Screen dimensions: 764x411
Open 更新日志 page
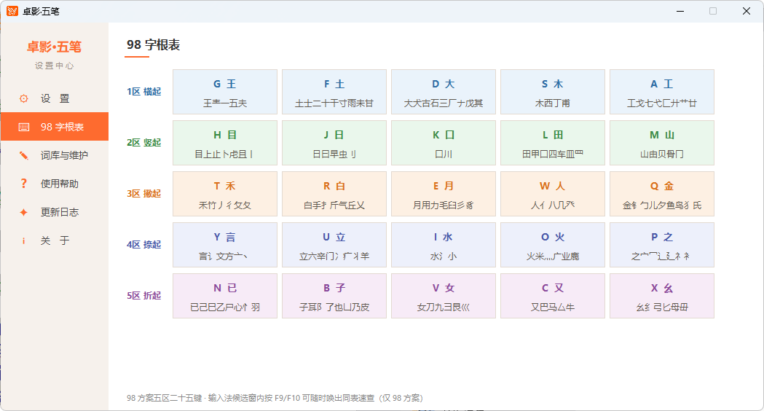tap(55, 212)
